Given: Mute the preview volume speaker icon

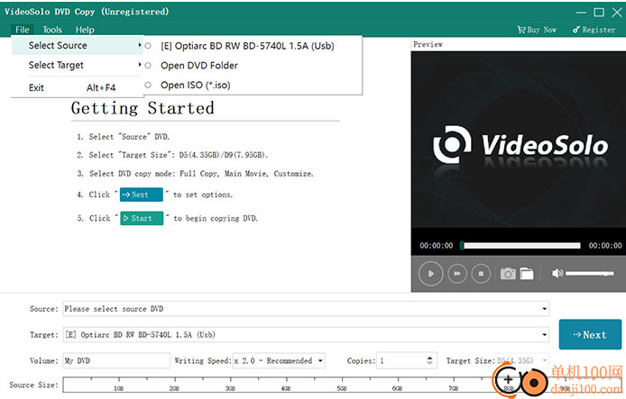Looking at the screenshot, I should click(557, 274).
